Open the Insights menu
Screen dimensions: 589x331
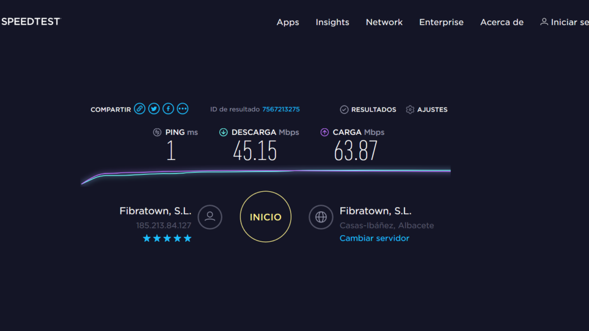[332, 22]
